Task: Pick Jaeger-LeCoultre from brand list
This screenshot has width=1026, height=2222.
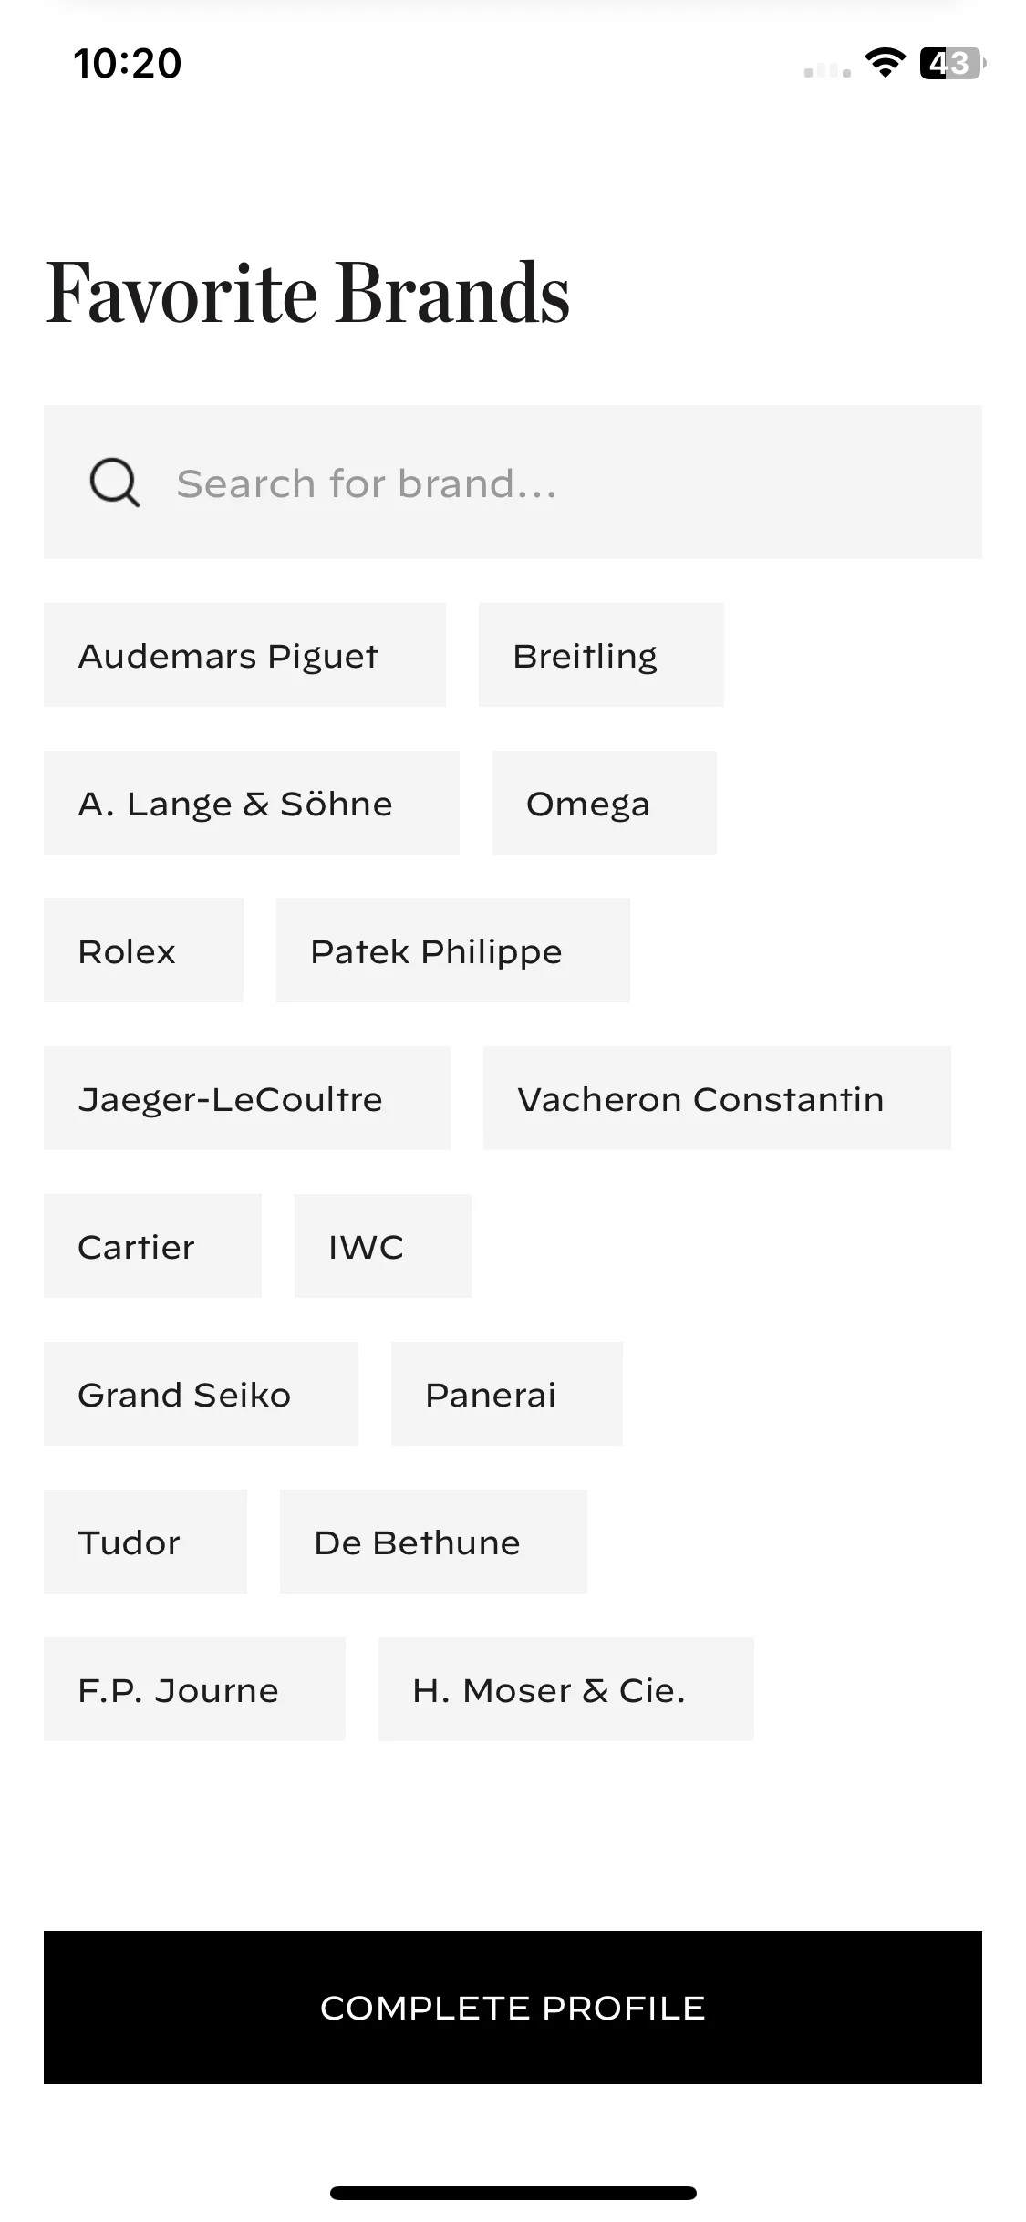Action: pos(247,1098)
